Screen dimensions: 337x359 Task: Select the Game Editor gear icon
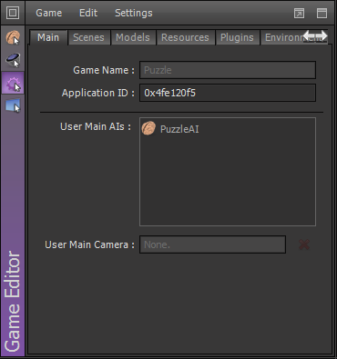13,83
